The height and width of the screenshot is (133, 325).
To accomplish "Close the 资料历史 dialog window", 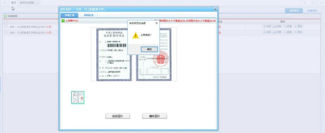I will [215, 9].
